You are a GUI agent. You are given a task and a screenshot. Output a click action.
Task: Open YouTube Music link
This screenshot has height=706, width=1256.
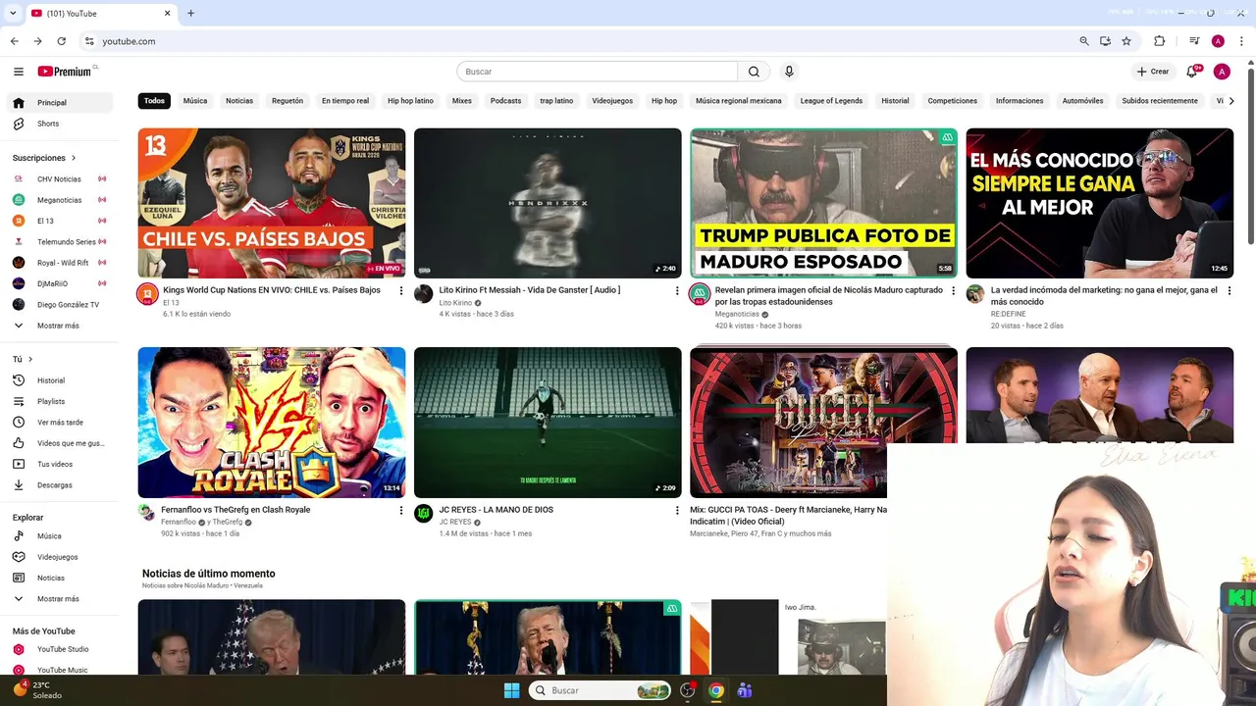(59, 670)
